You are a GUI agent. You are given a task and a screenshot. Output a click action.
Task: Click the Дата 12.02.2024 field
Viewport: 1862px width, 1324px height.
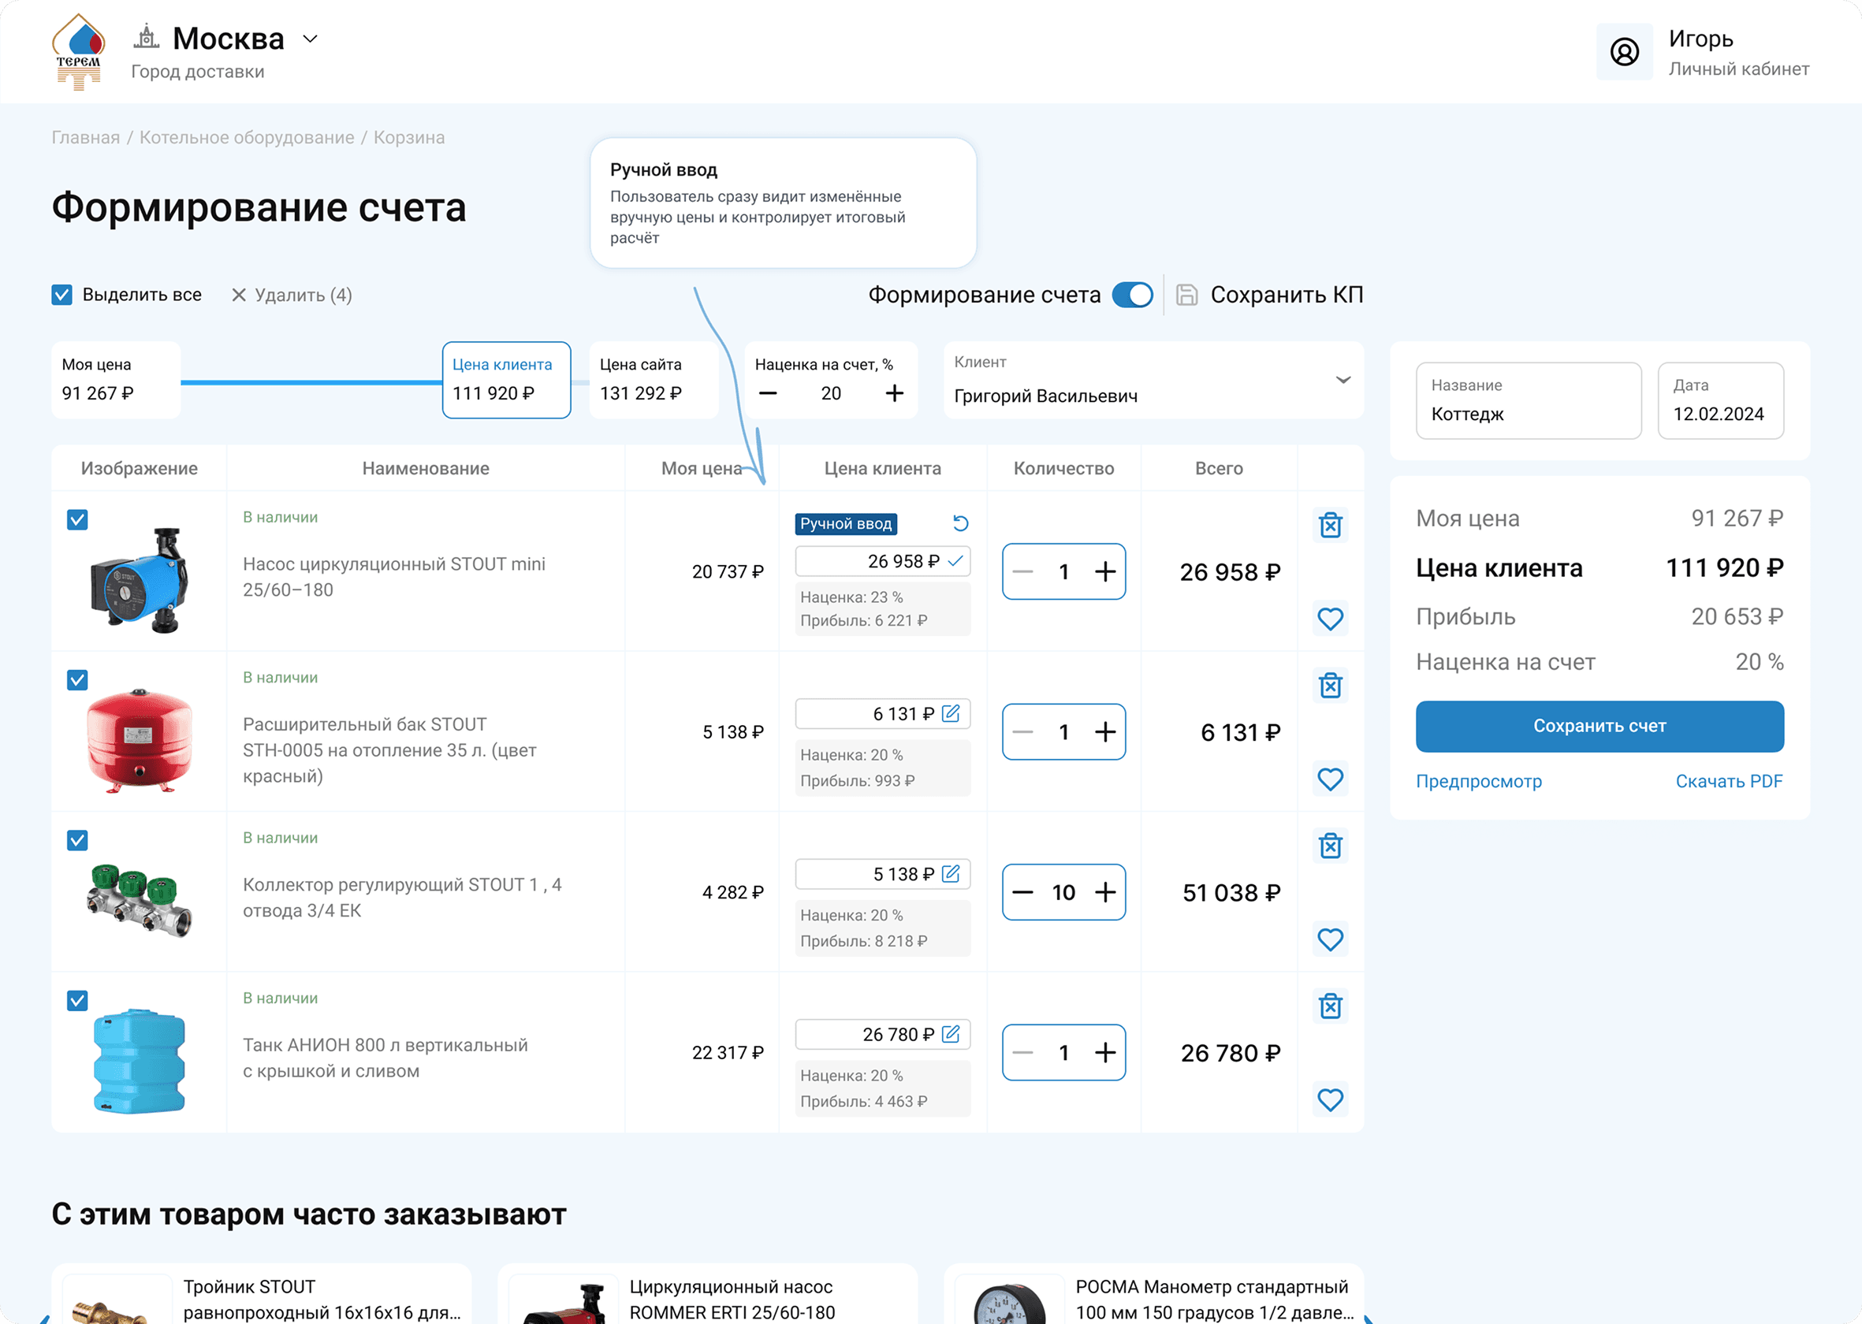(x=1721, y=400)
